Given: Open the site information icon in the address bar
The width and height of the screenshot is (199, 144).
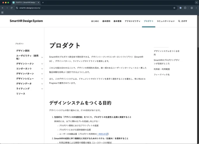Looking at the screenshot, I should [17, 8].
